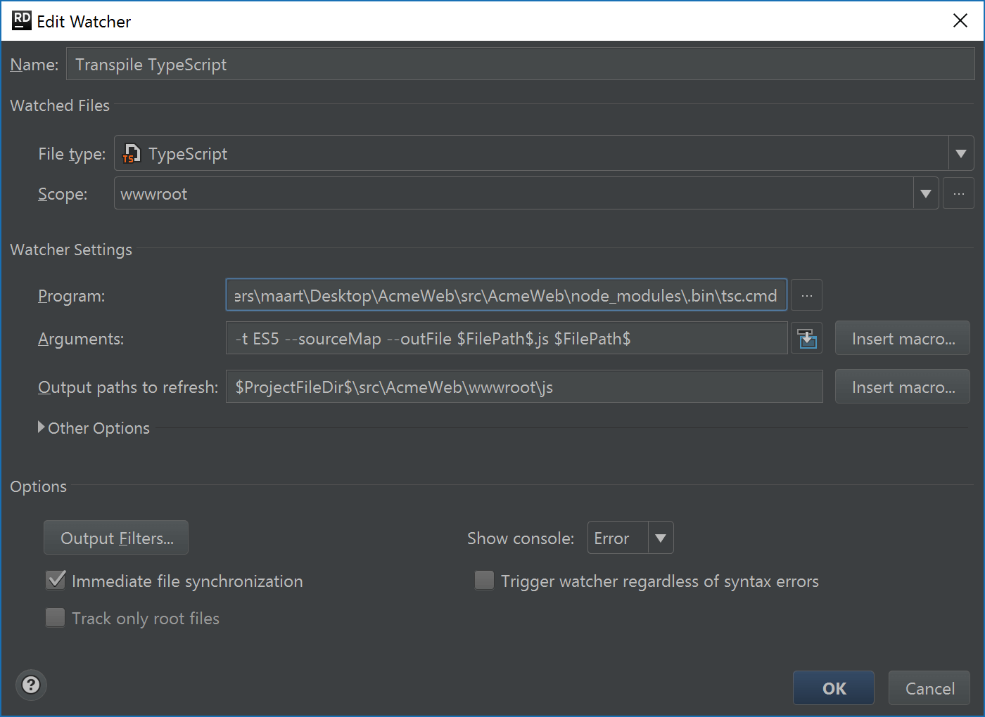Click the Name label
The height and width of the screenshot is (717, 985).
point(34,65)
